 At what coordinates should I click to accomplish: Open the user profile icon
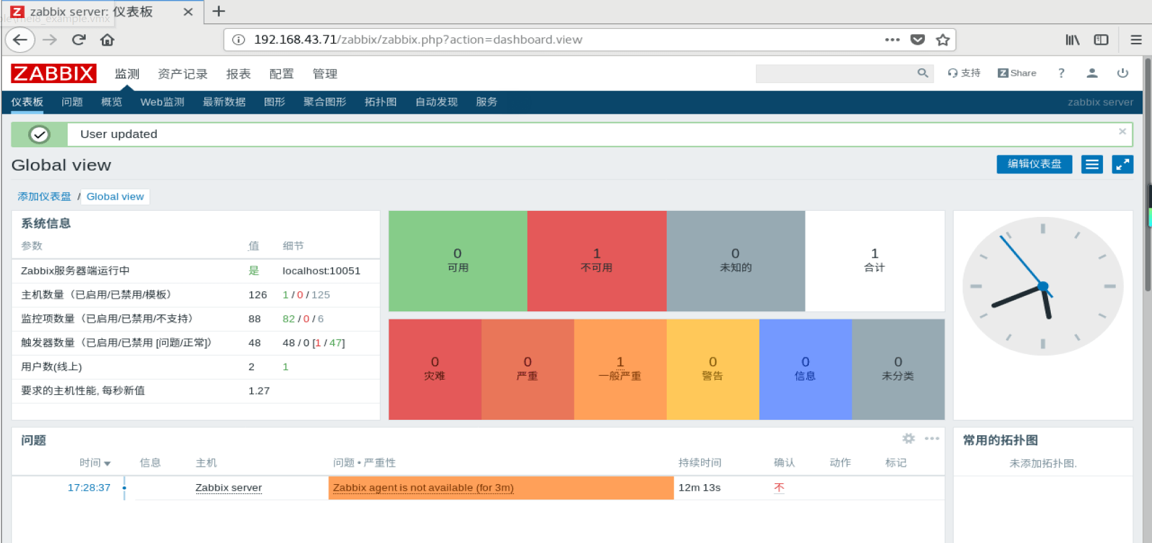tap(1092, 73)
